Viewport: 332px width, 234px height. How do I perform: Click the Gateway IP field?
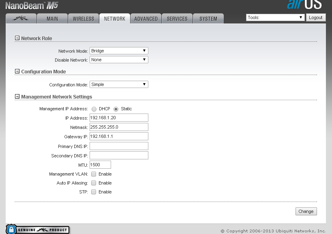point(119,136)
